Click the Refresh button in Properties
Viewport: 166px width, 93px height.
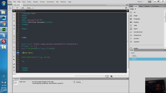pos(78,82)
